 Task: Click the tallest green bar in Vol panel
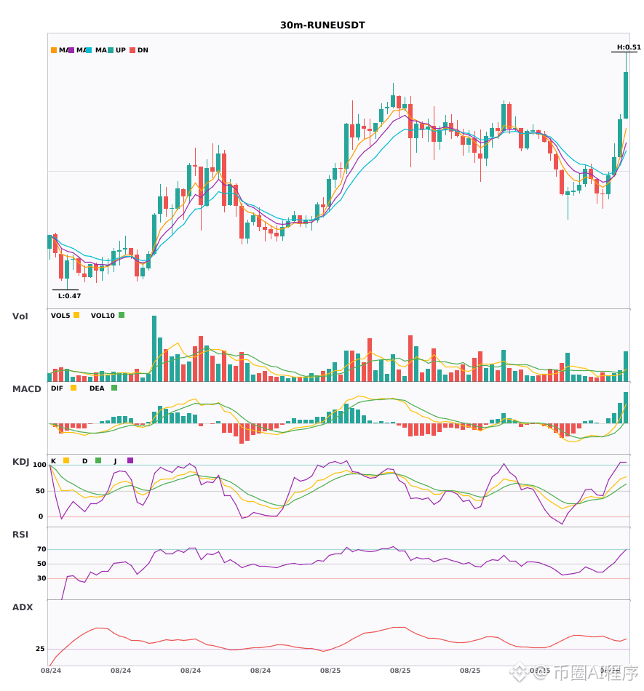154,348
